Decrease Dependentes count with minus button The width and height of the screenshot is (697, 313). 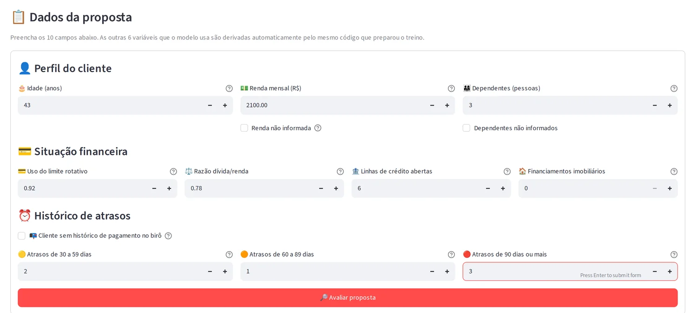coord(655,106)
